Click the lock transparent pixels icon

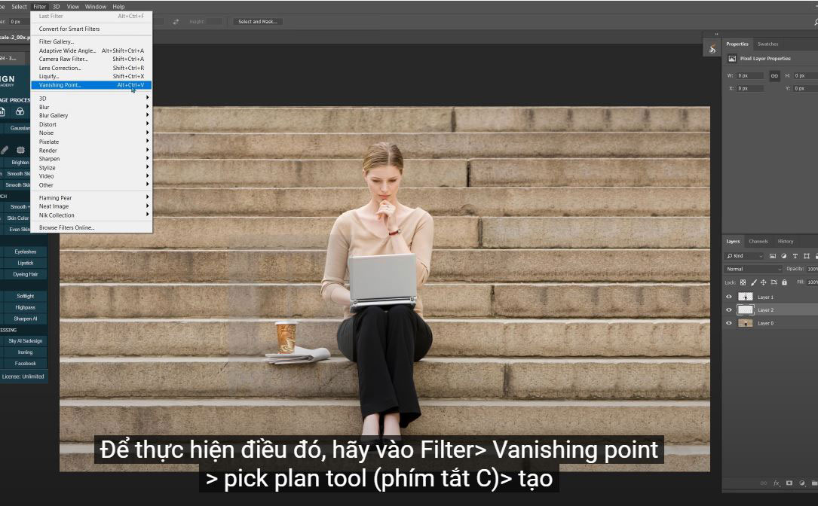[x=741, y=282]
